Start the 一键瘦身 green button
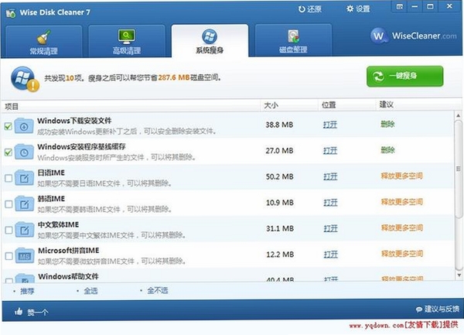The image size is (464, 335). pos(404,77)
